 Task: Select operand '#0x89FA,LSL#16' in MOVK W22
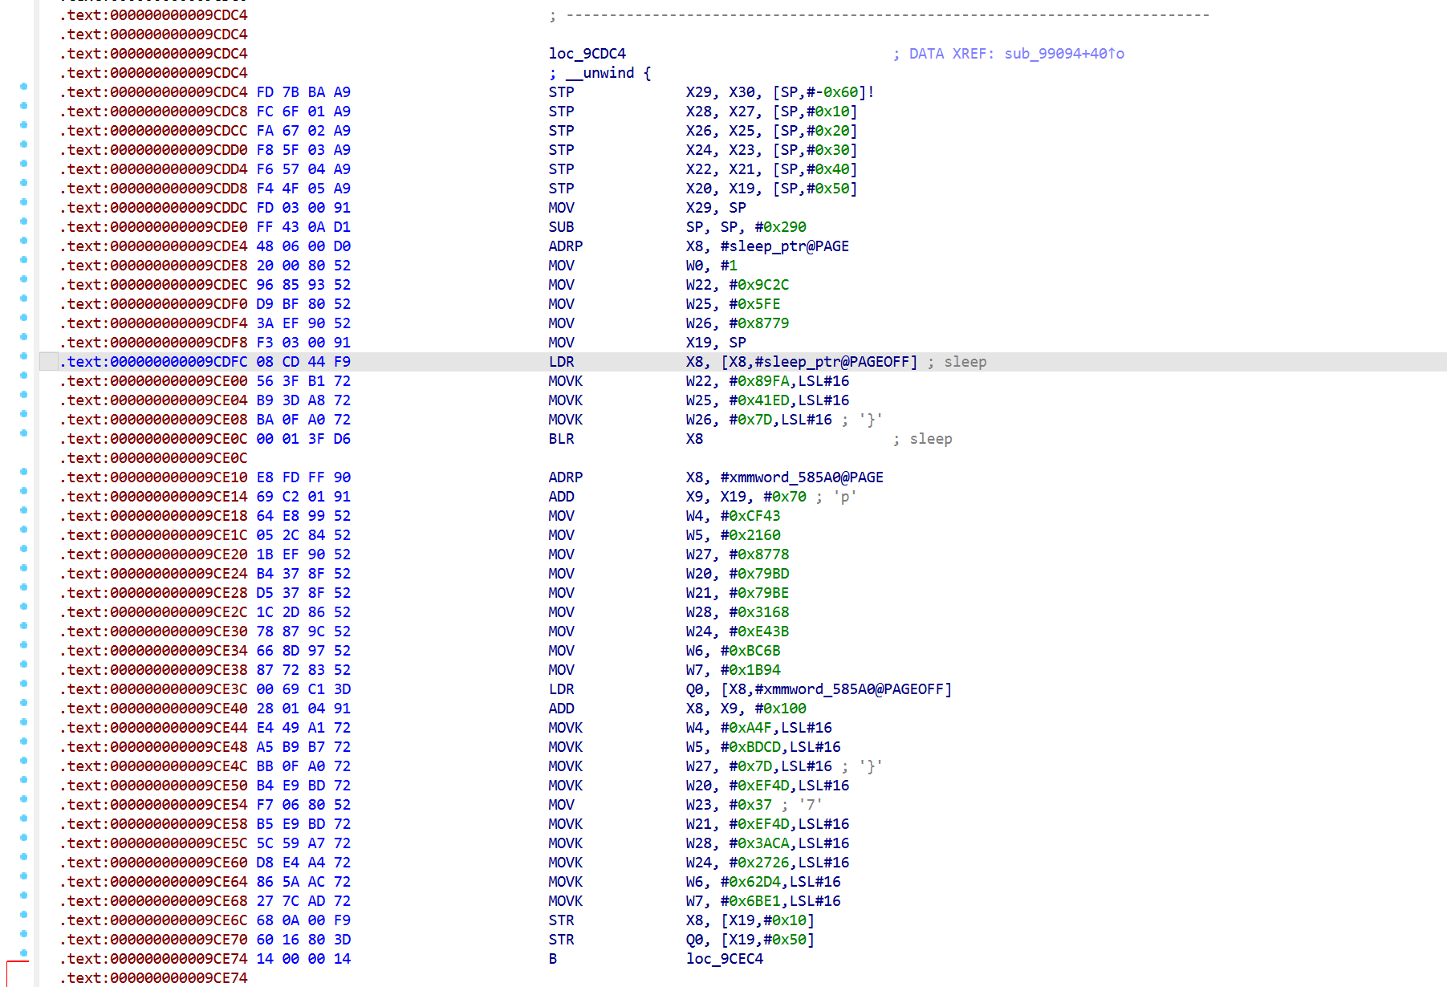(789, 381)
